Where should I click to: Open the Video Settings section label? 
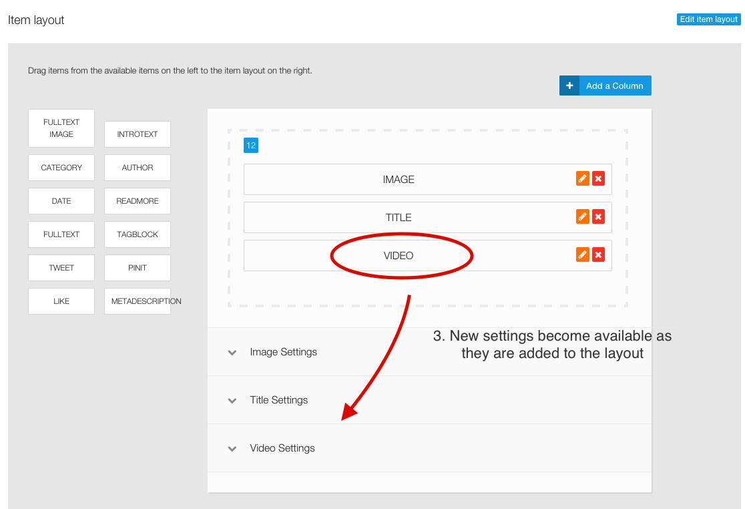(282, 448)
